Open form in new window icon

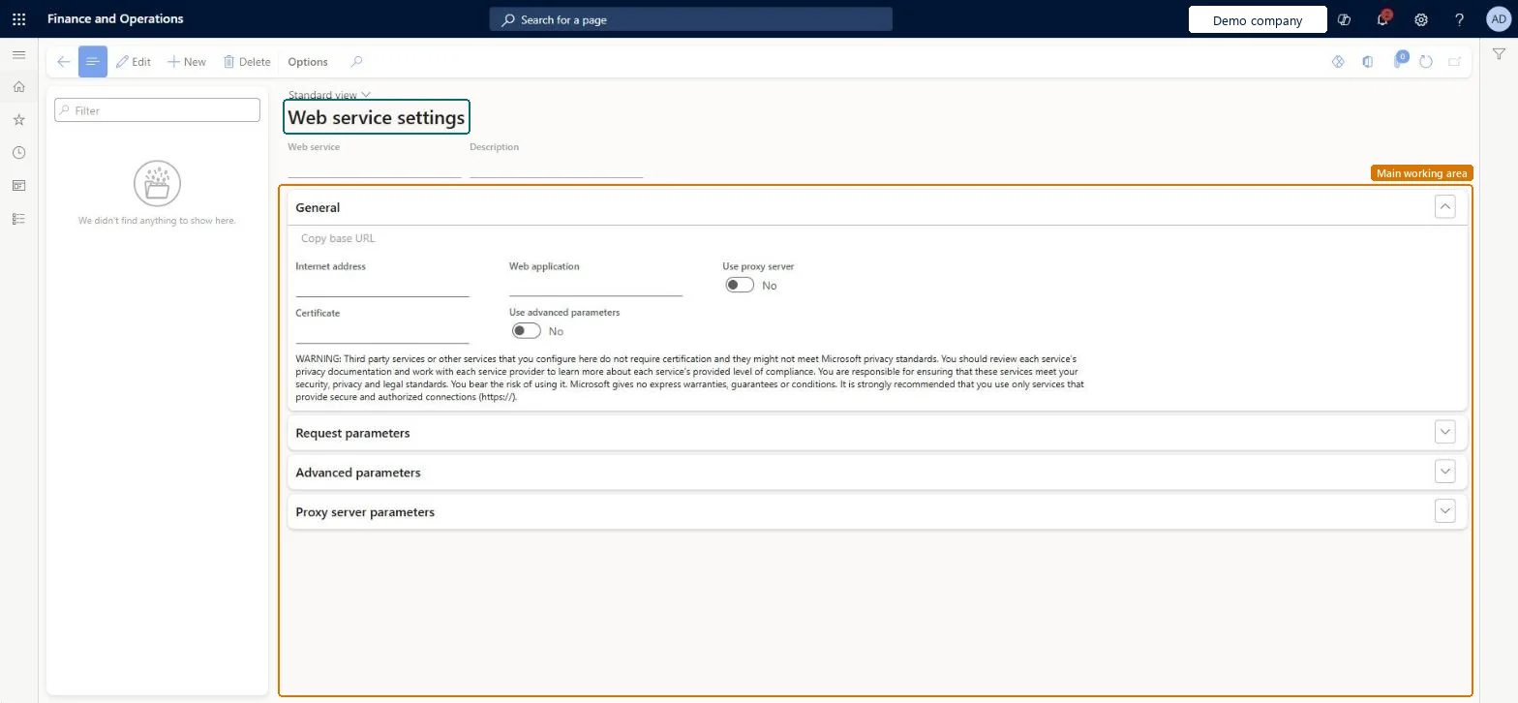pos(1454,62)
